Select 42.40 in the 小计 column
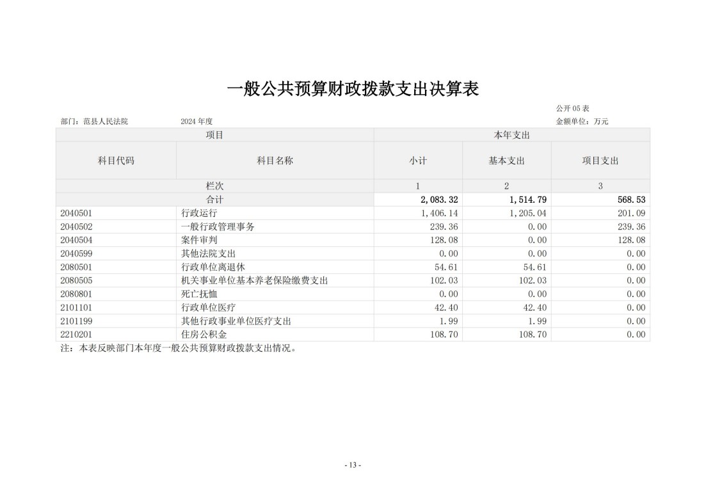 pos(446,308)
